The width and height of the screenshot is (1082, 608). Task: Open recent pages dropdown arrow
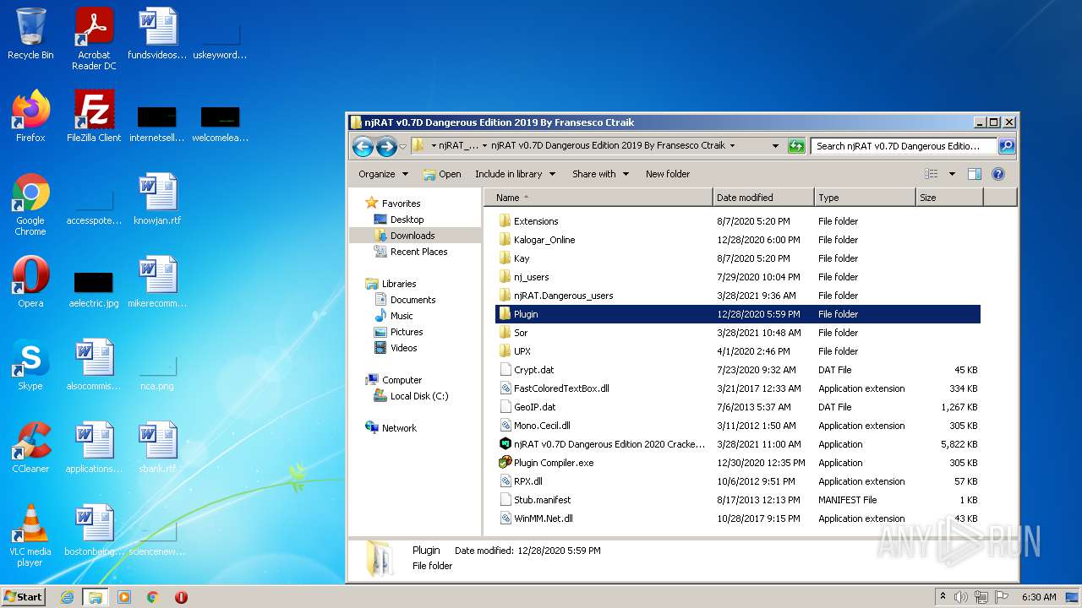point(403,146)
